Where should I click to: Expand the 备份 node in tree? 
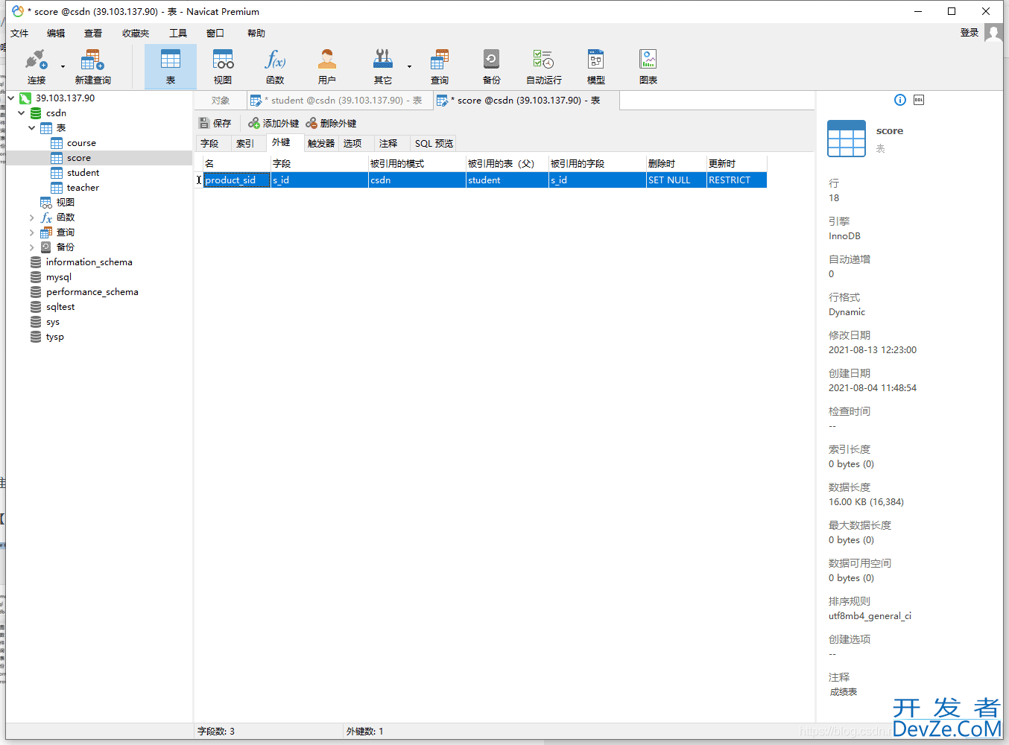click(x=32, y=247)
